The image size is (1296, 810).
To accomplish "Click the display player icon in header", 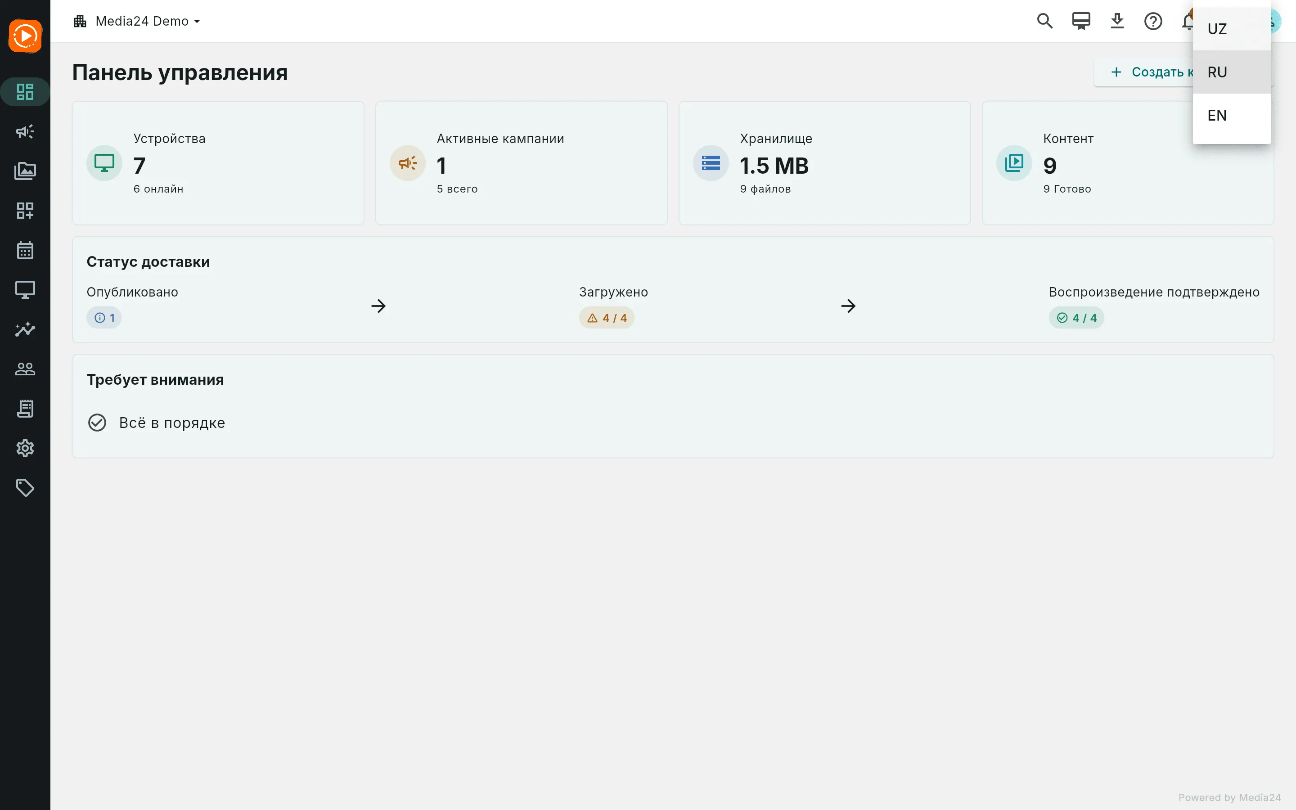I will click(x=1081, y=21).
